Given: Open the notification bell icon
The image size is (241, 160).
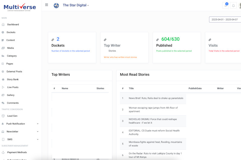Looking at the screenshot, I should coord(233,5).
